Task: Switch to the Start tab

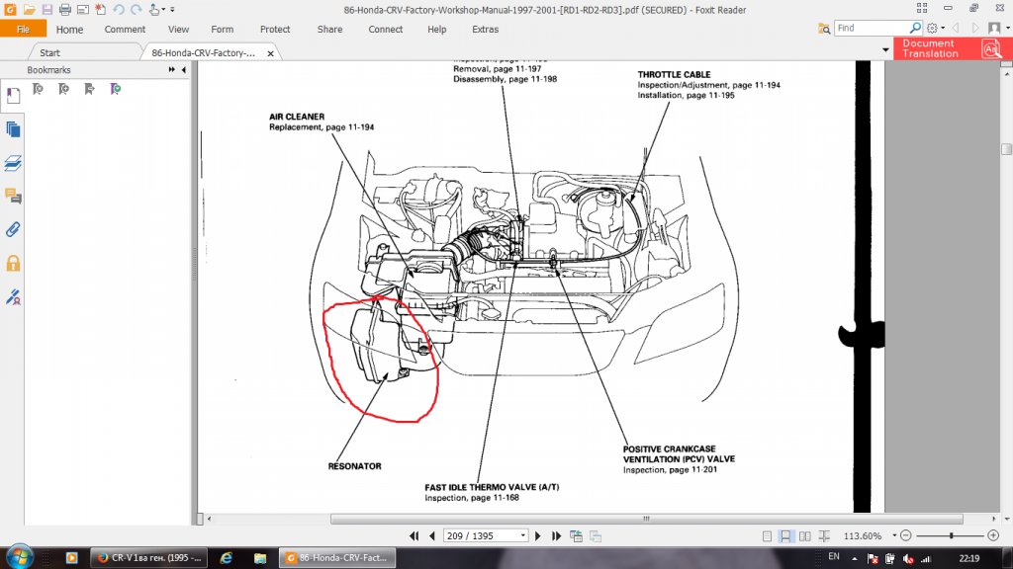Action: [49, 52]
